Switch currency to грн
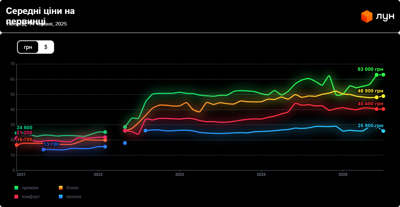Screen dimensions: 400x207 click(28, 47)
